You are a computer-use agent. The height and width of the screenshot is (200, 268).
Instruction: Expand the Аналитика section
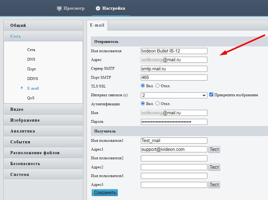coord(43,131)
